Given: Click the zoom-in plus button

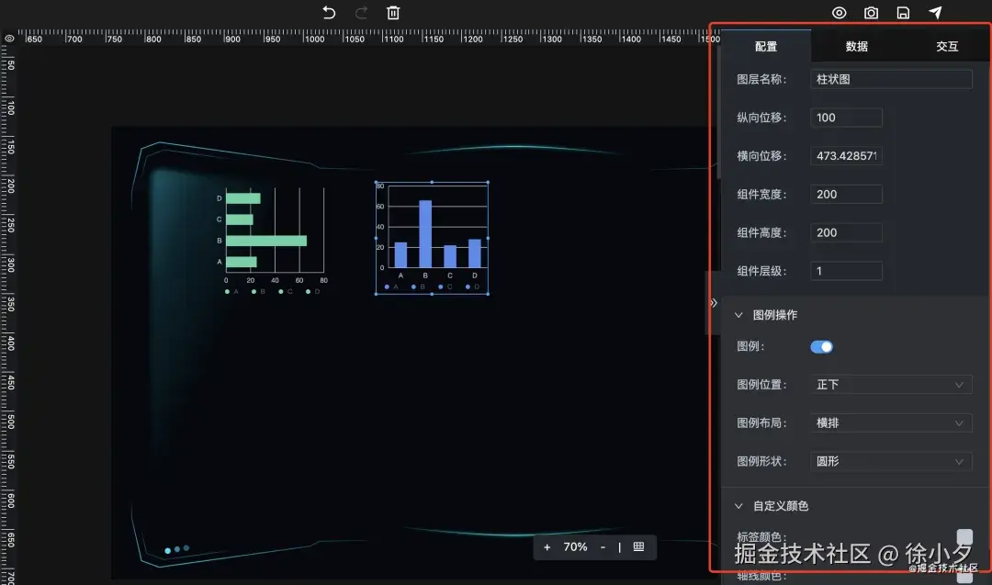Looking at the screenshot, I should pos(547,547).
